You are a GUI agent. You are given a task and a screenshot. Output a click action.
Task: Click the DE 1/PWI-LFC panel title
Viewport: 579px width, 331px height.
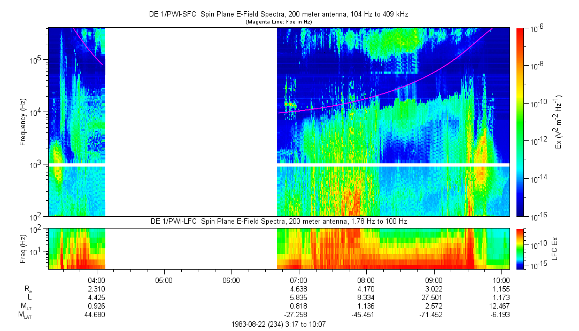279,222
